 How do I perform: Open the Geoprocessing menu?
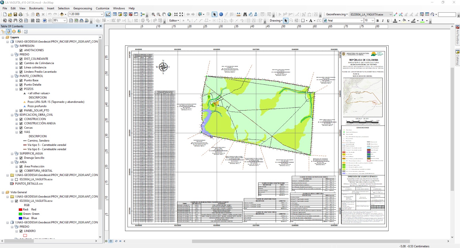coord(83,8)
